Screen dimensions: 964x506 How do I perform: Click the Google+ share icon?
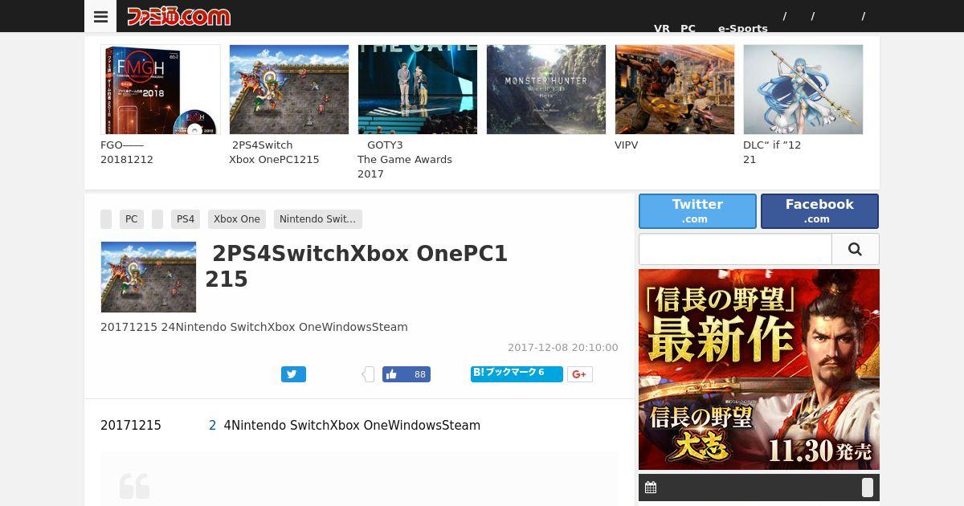(580, 374)
